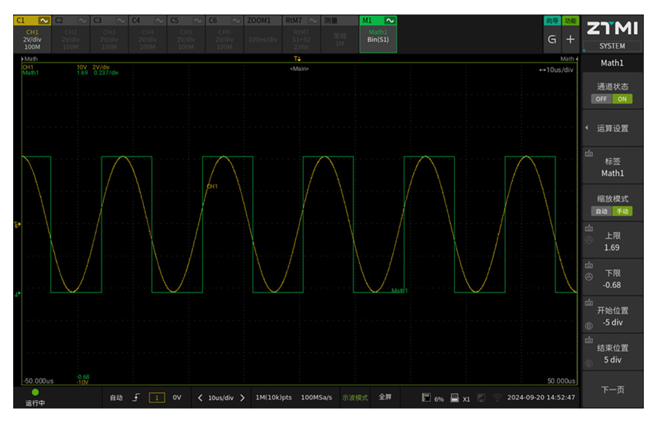Click the C1 waveform coupling icon
The height and width of the screenshot is (423, 657).
point(44,20)
